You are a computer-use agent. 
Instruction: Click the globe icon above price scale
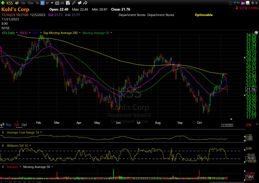point(256,33)
